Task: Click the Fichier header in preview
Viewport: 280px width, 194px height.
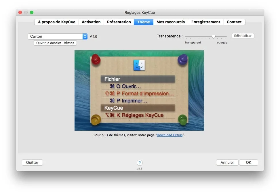Action: (138, 79)
